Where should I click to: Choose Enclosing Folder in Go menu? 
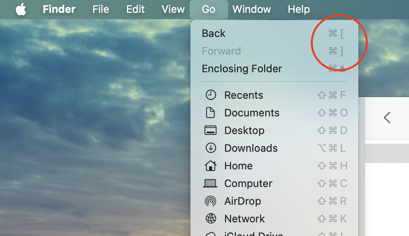(274, 69)
